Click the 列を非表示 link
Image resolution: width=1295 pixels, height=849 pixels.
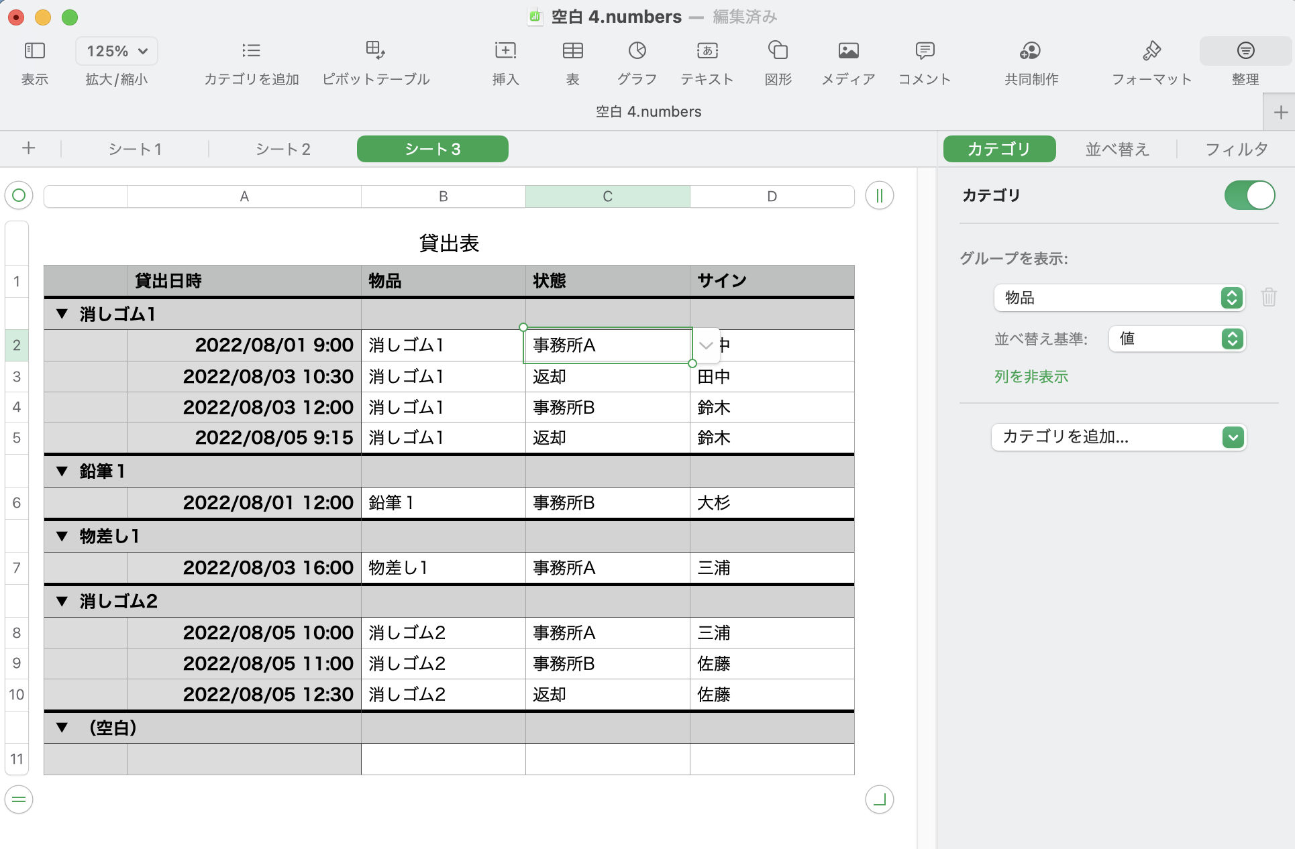point(1031,377)
